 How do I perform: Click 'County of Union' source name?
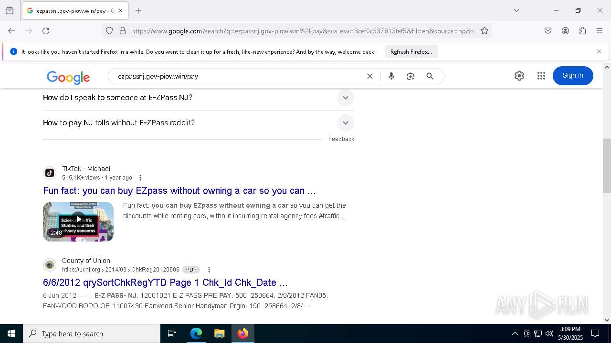86,261
